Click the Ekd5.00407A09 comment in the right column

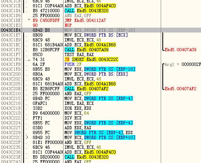(x=180, y=50)
